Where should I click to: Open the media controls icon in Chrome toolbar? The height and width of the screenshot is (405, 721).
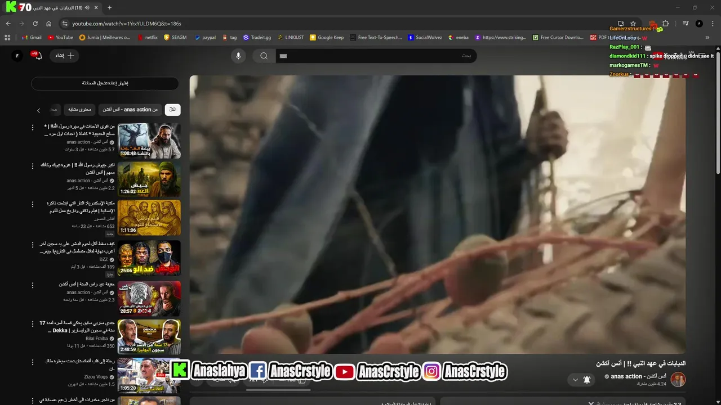[686, 24]
